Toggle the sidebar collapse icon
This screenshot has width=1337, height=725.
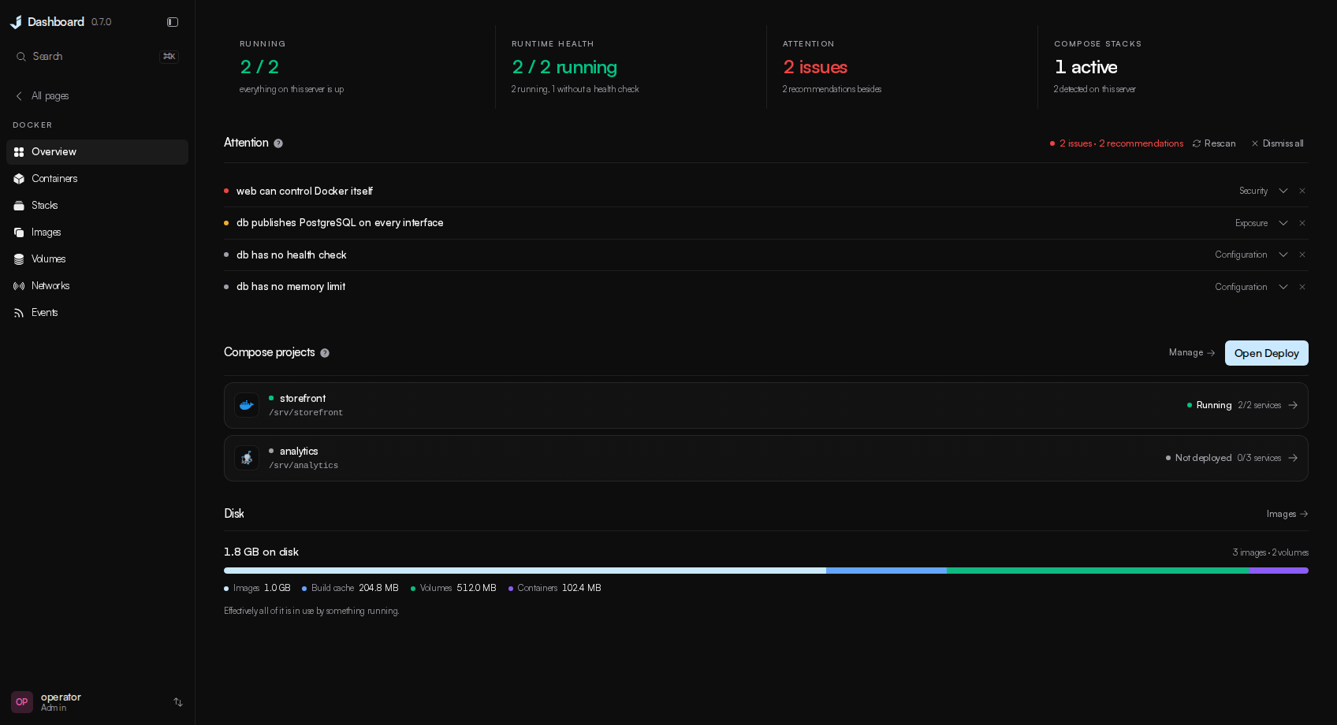pyautogui.click(x=173, y=22)
